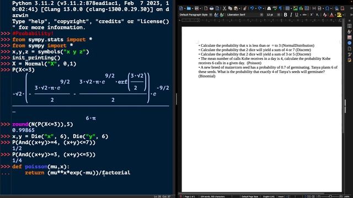Toggle Print Preview icon in Writer
Screen dimensions: 353x198
pyautogui.click(x=217, y=9)
